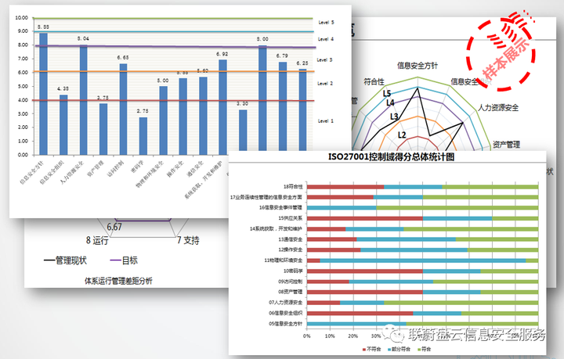
Task: Select the 06信息安全组织 row label
Action: (x=286, y=313)
